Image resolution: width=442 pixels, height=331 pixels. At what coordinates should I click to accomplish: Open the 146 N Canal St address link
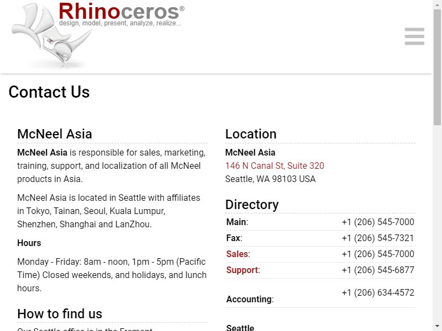click(x=275, y=165)
